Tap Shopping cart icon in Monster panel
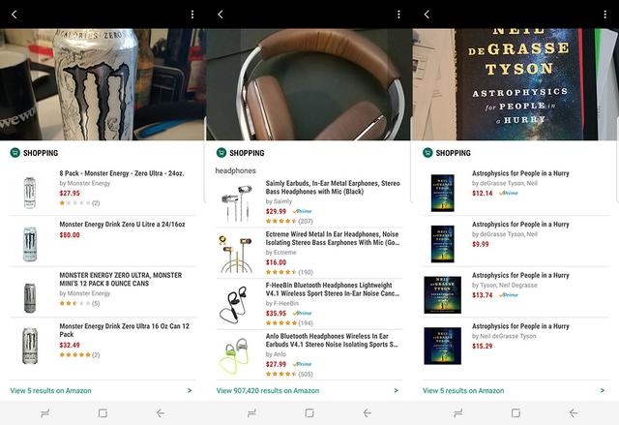The image size is (619, 425). (x=15, y=152)
